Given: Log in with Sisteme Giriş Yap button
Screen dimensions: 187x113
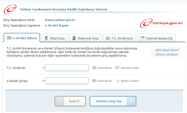Looking at the screenshot, I should click(x=113, y=101).
